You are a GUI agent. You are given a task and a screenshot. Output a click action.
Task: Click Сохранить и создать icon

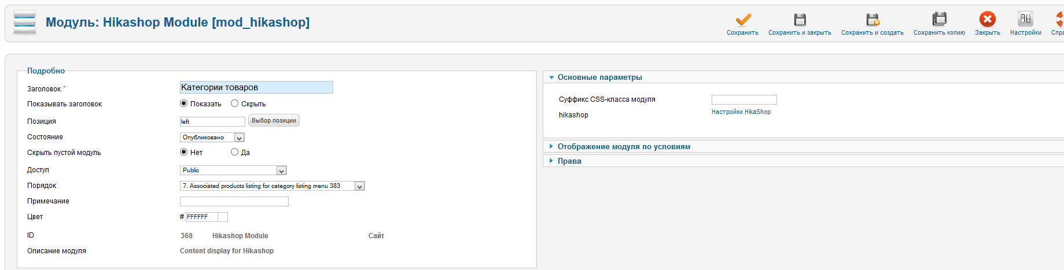click(872, 20)
